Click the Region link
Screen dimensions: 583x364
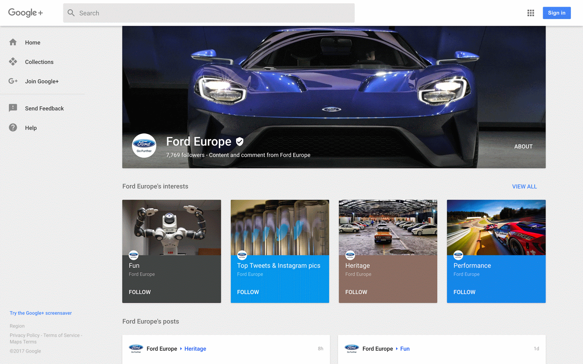17,326
